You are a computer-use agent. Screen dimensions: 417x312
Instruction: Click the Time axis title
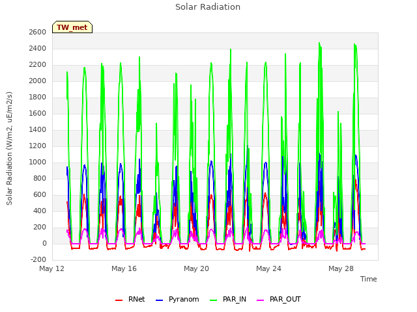369,279
